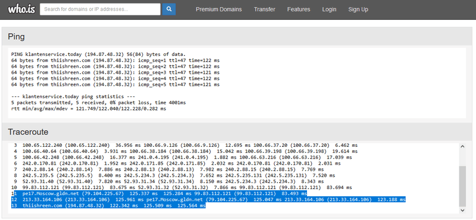Image resolution: width=476 pixels, height=220 pixels.
Task: Click traceroute hop 8 starting 242.5.235.5
Action: pos(174,175)
